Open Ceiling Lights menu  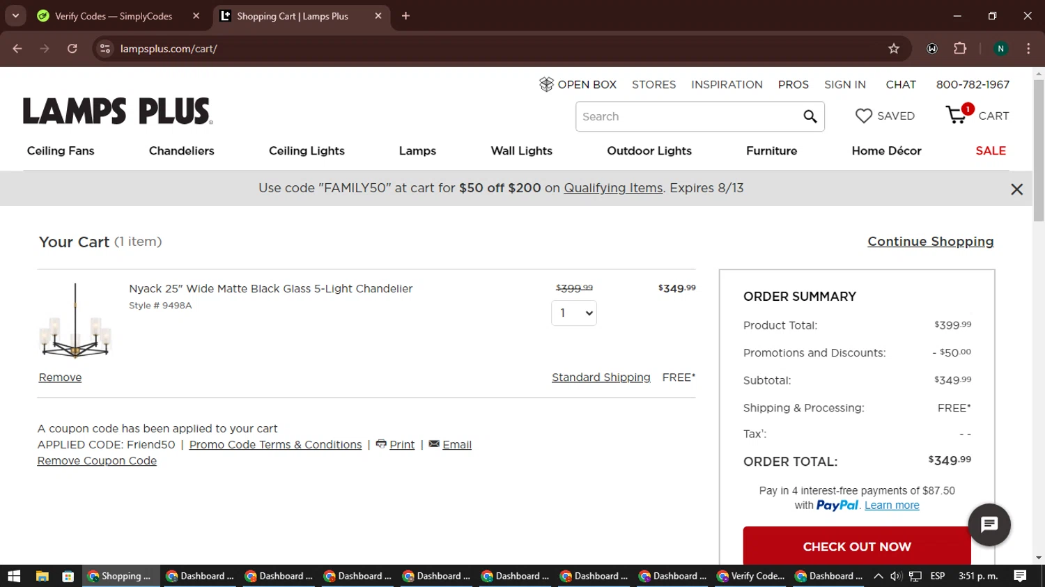click(x=307, y=150)
